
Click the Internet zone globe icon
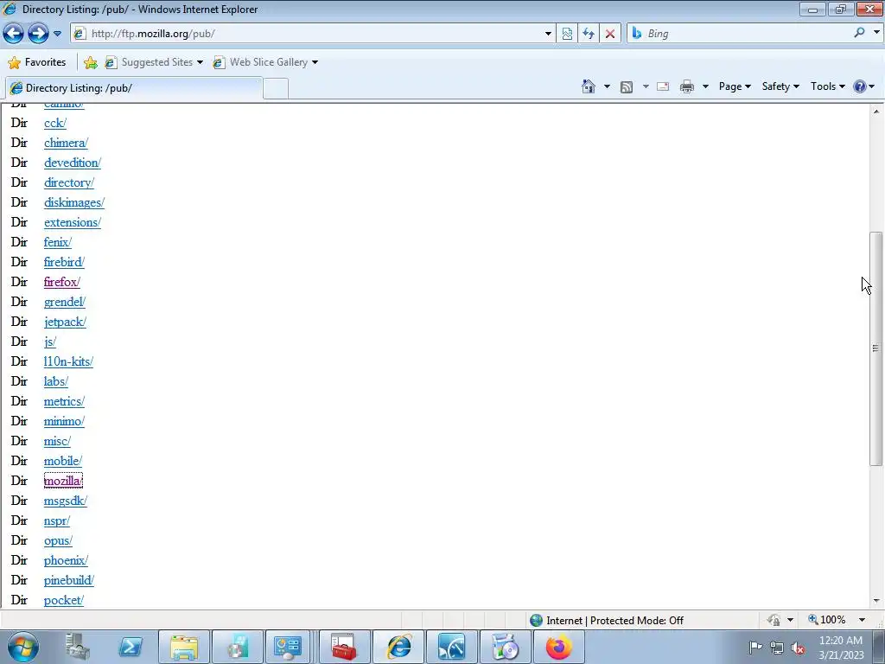536,621
